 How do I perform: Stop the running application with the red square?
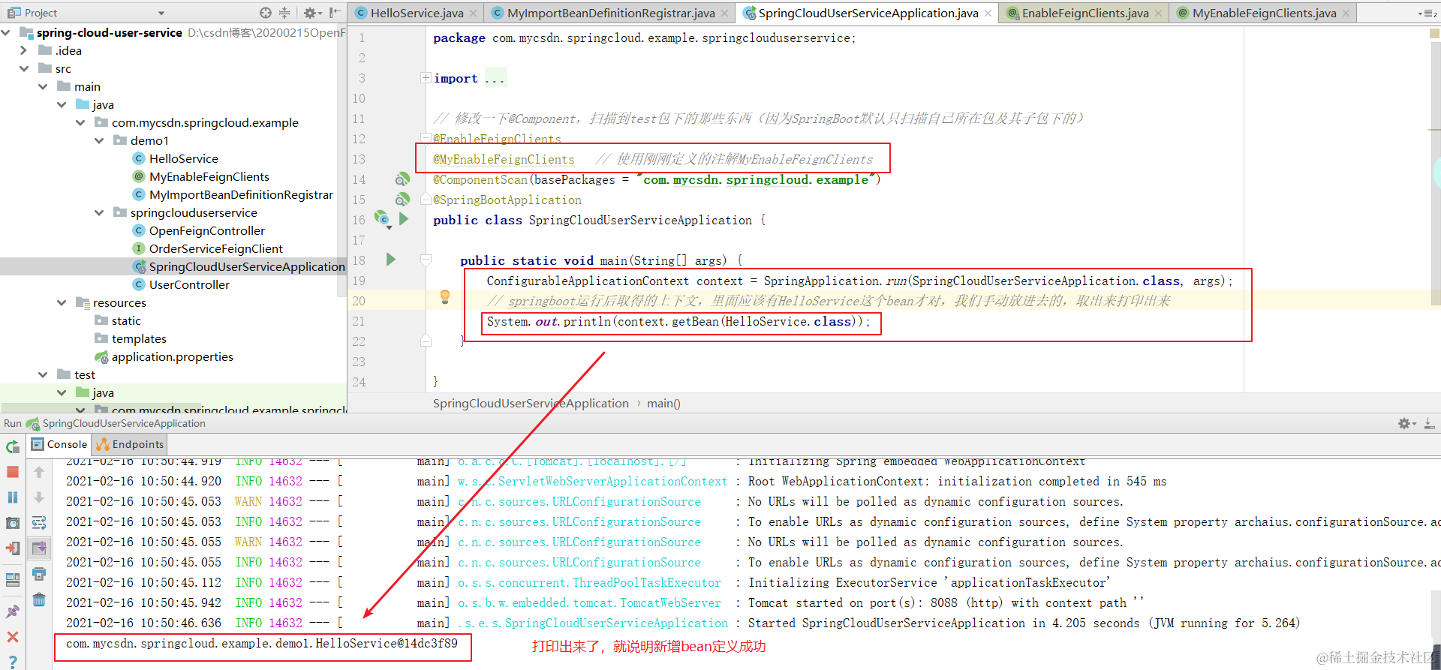pyautogui.click(x=13, y=472)
